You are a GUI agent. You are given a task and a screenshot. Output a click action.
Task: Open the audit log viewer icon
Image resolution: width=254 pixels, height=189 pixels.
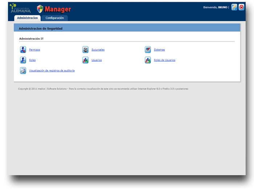[23, 71]
